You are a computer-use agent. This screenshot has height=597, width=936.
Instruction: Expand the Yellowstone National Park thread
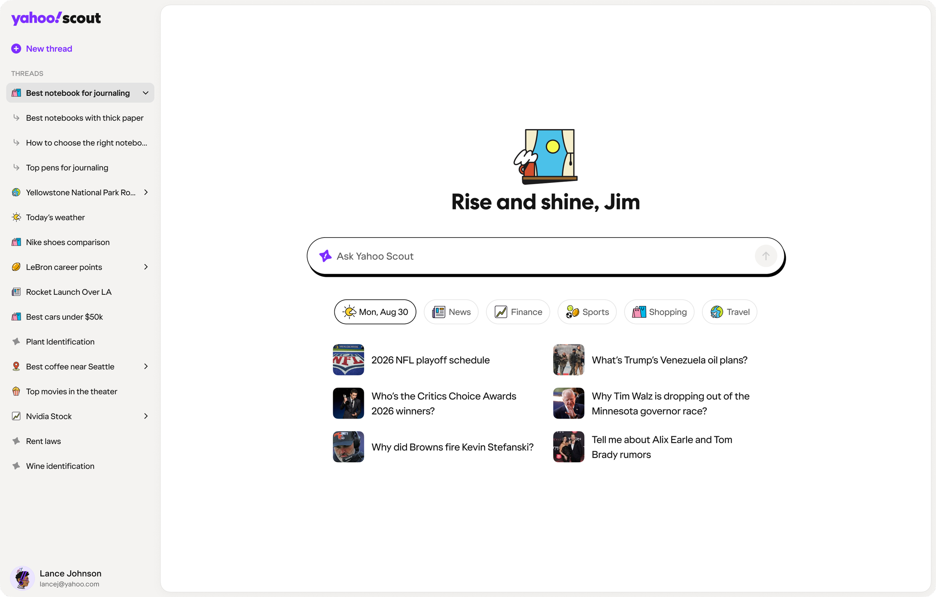click(x=146, y=192)
